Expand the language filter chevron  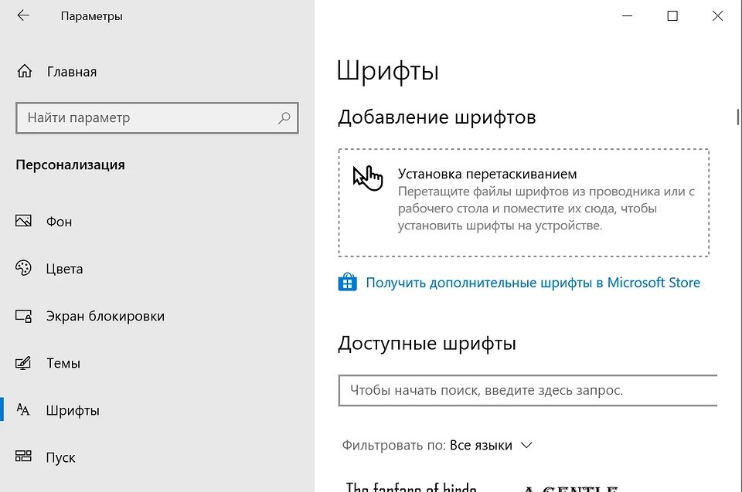point(526,446)
